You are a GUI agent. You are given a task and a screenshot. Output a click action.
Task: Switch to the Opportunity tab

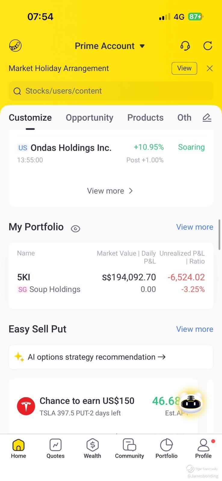(x=89, y=118)
